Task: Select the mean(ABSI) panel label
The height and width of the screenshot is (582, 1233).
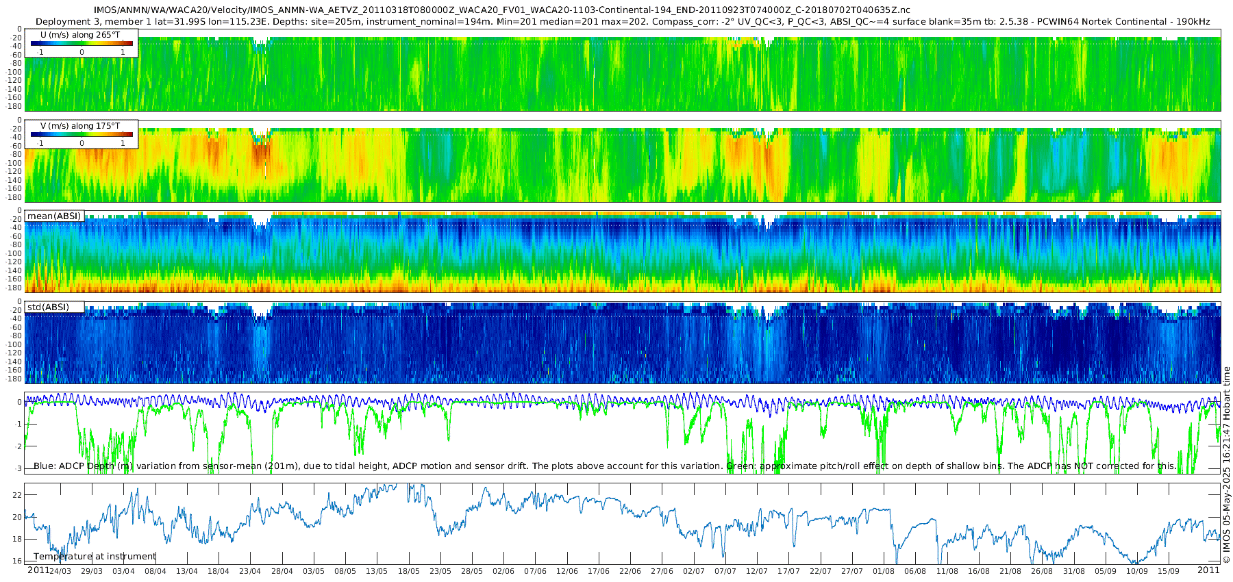Action: click(x=54, y=216)
